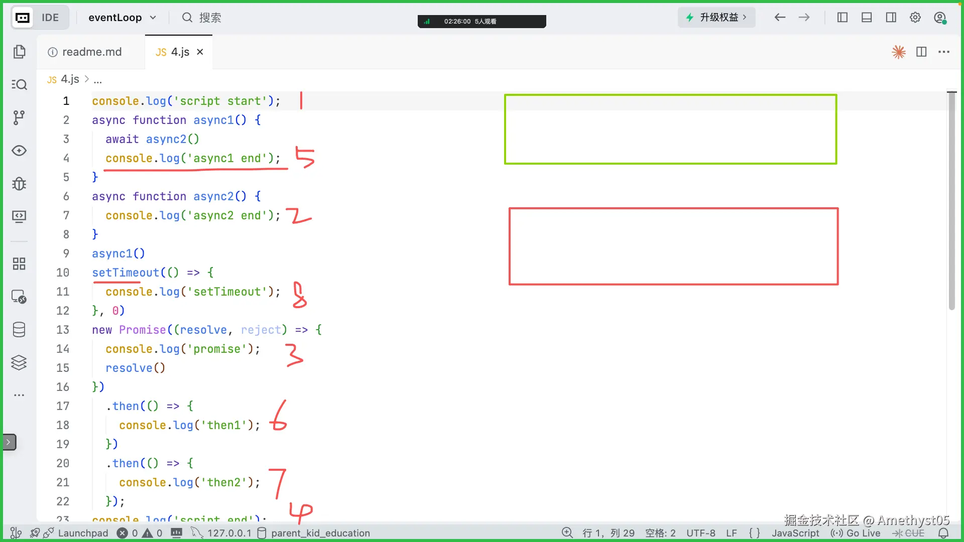Click the upgrade benefits button
Image resolution: width=964 pixels, height=542 pixels.
716,18
